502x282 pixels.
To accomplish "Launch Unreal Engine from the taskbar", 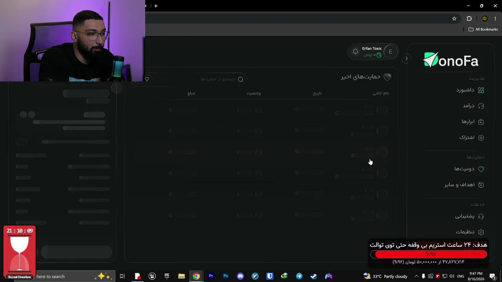I will coord(152,276).
